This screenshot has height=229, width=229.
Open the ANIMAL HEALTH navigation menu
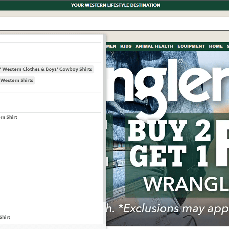[x=154, y=46]
